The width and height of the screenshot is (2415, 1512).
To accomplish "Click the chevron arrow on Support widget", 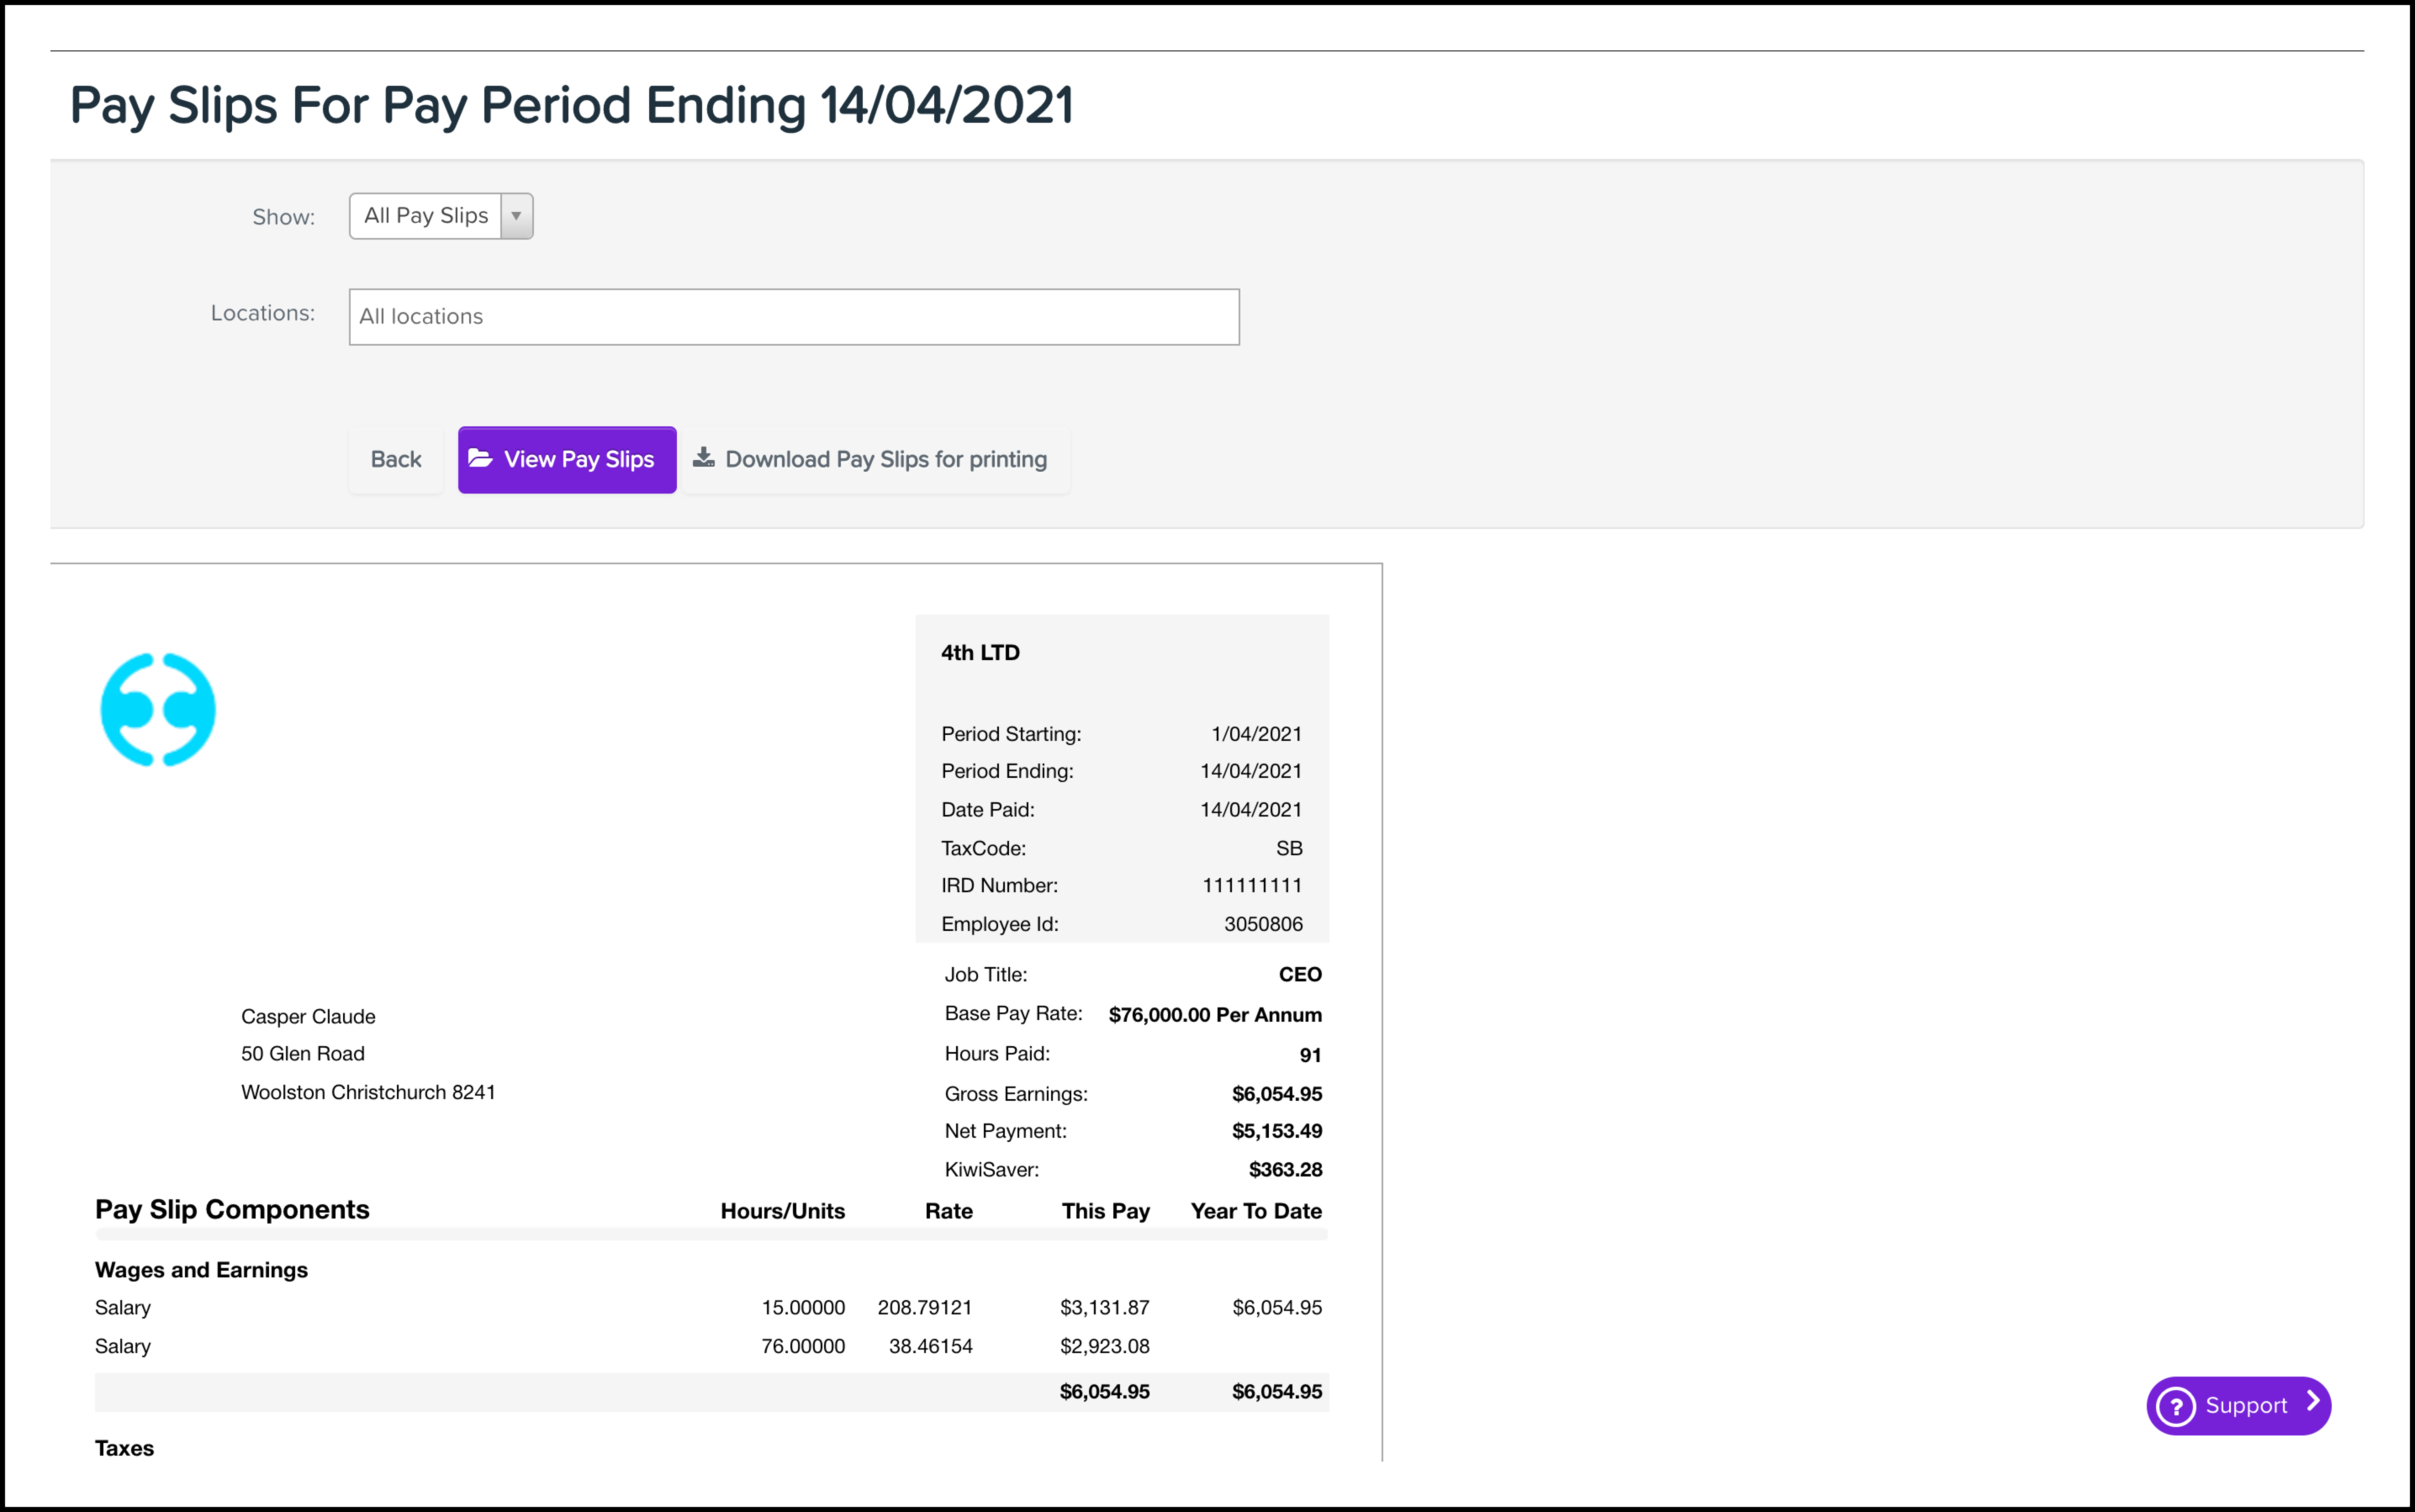I will (x=2313, y=1402).
